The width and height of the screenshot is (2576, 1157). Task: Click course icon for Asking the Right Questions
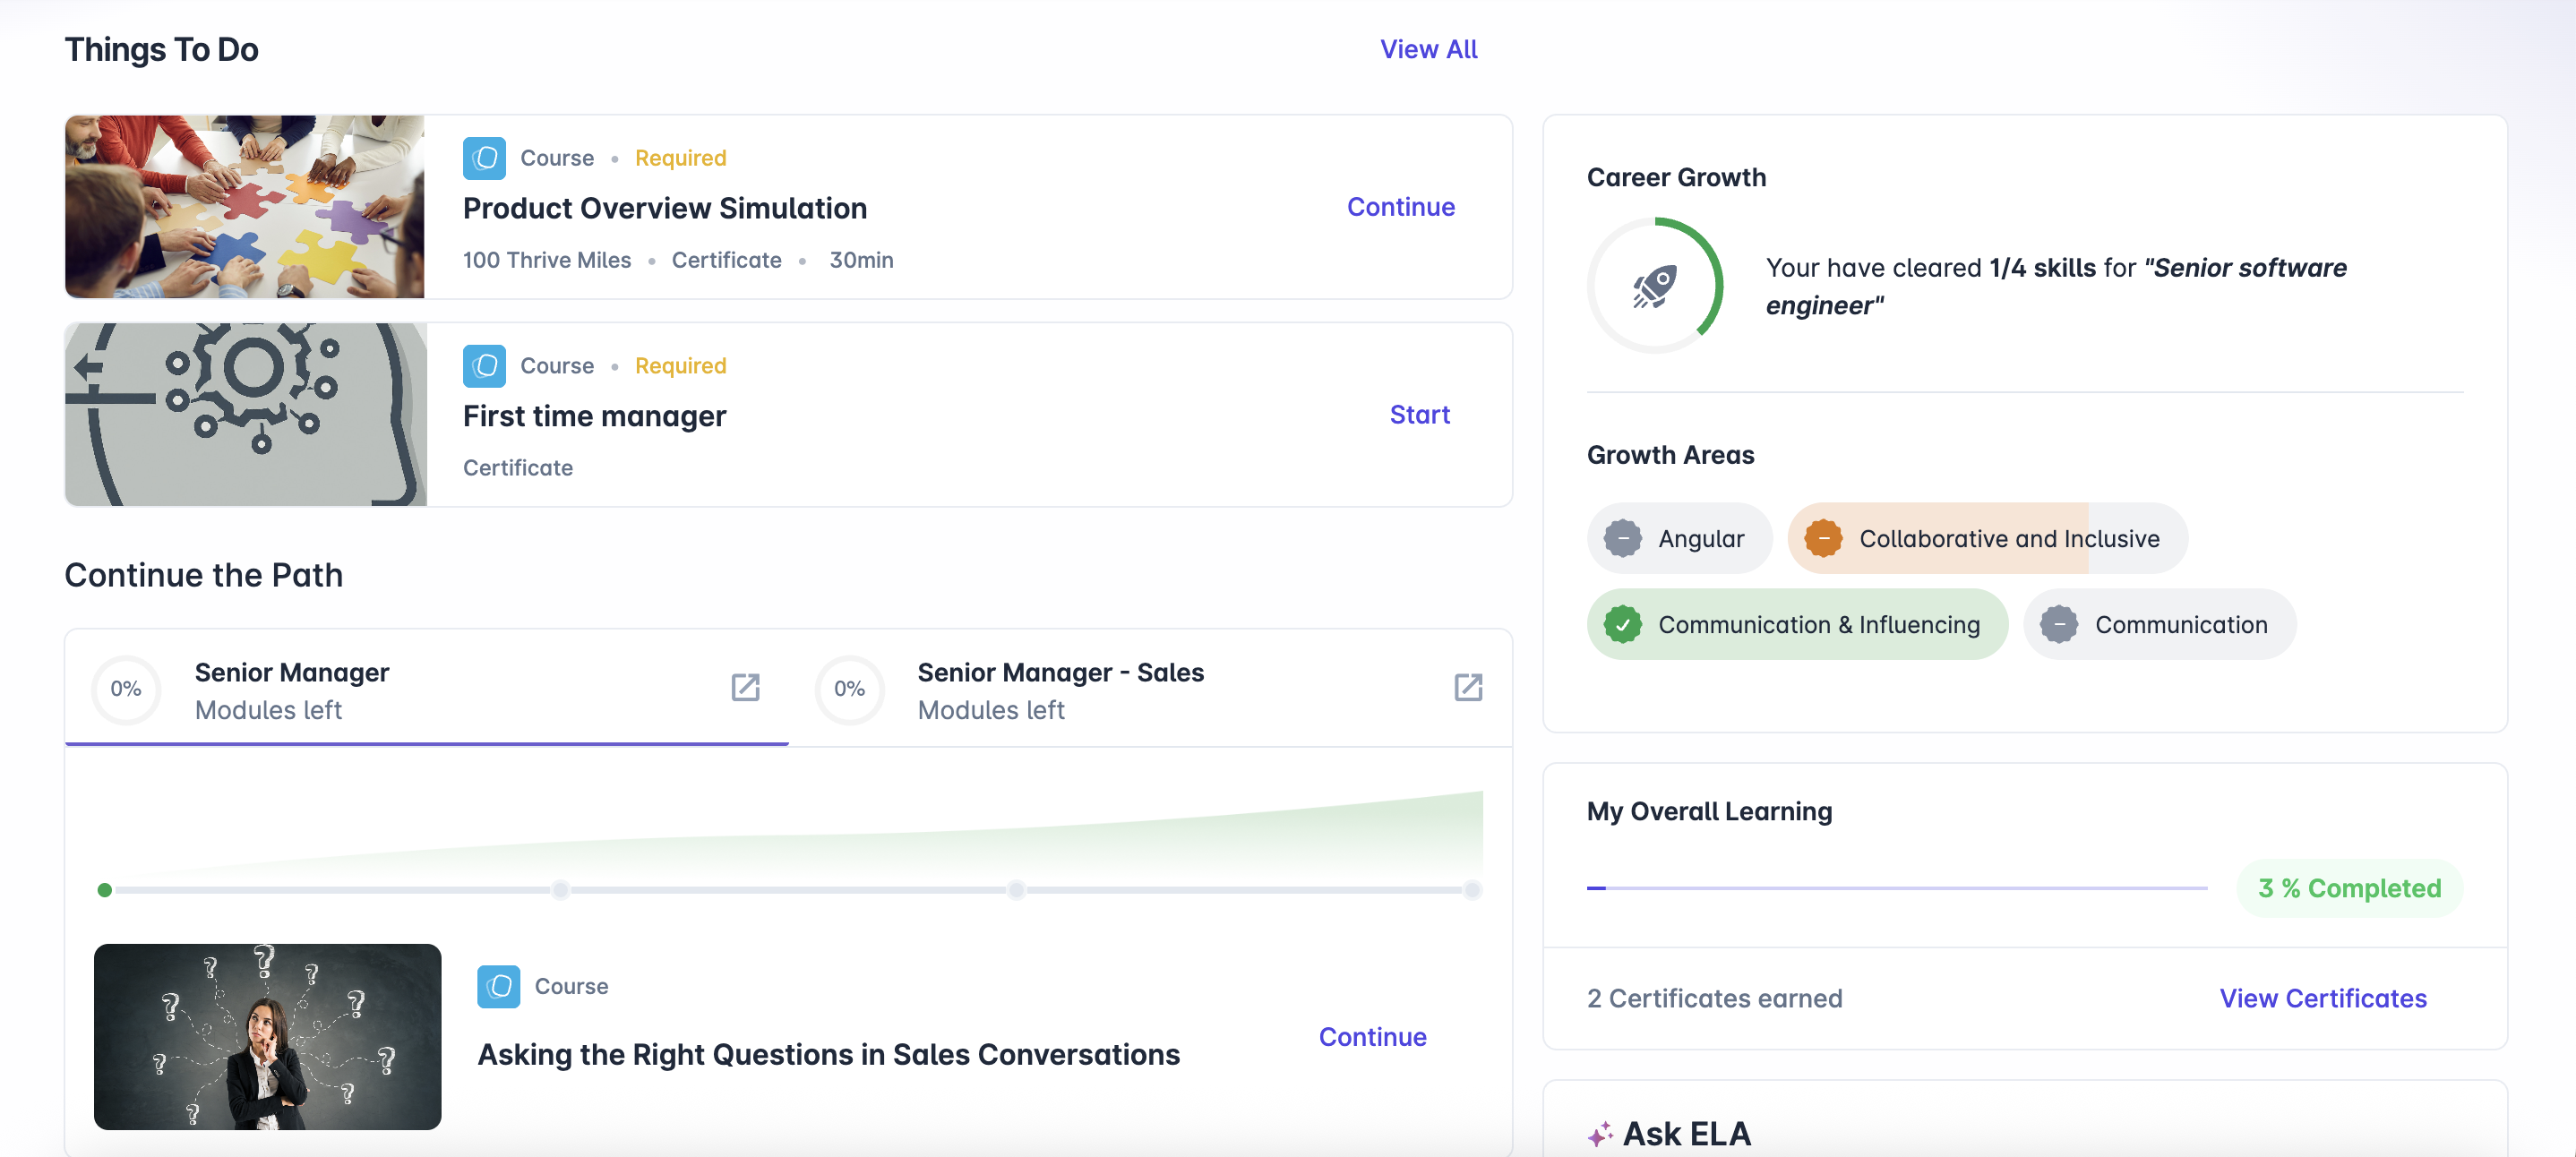click(x=498, y=986)
